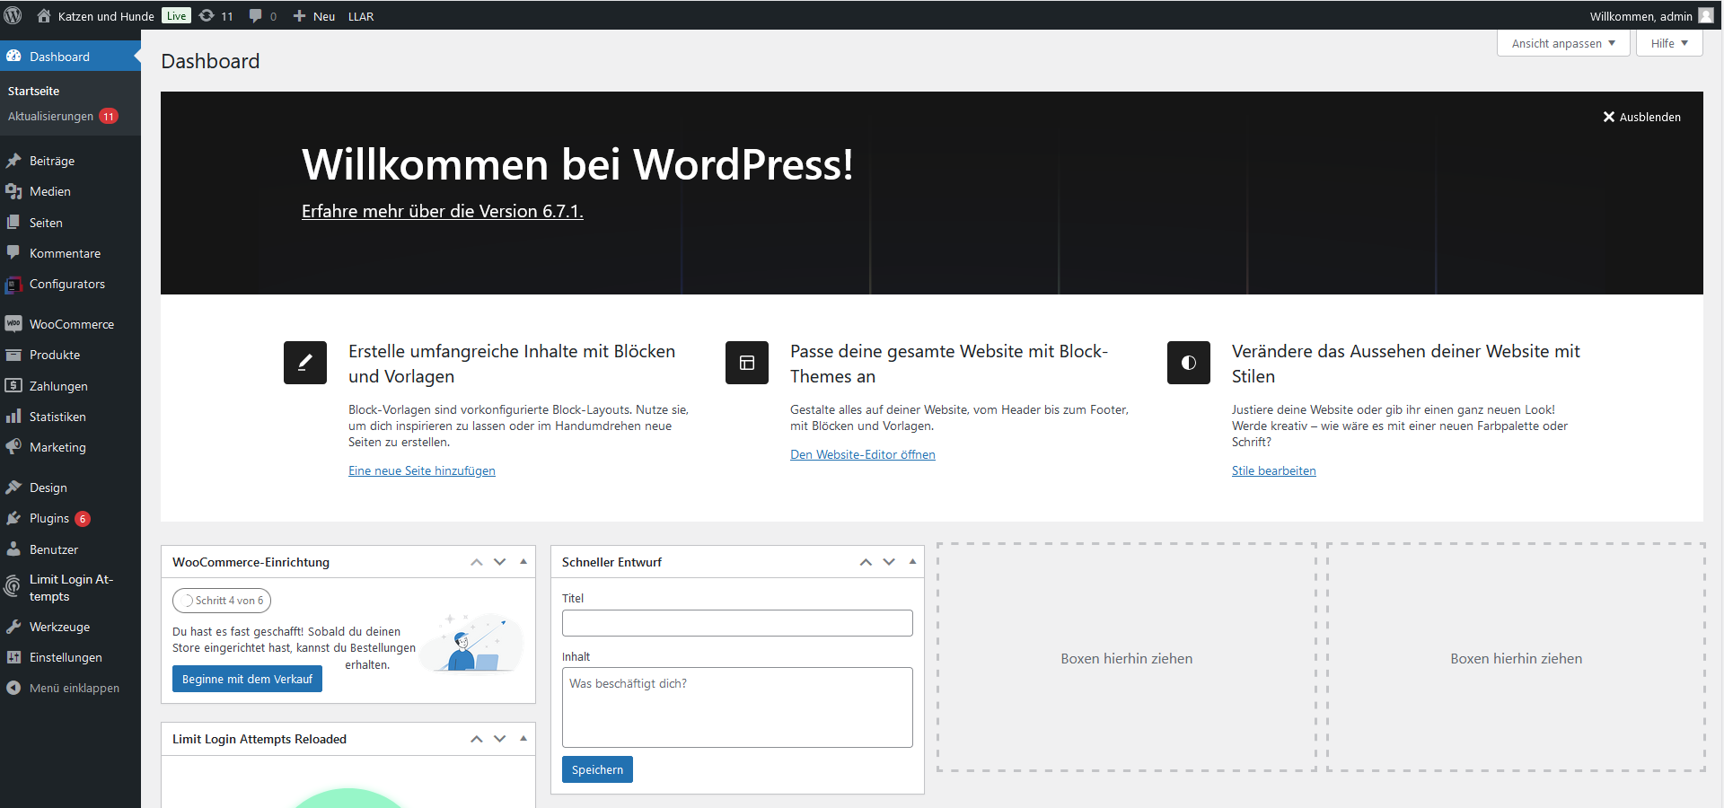Collapse the Schneller Entwurf panel
The height and width of the screenshot is (808, 1724).
click(912, 562)
